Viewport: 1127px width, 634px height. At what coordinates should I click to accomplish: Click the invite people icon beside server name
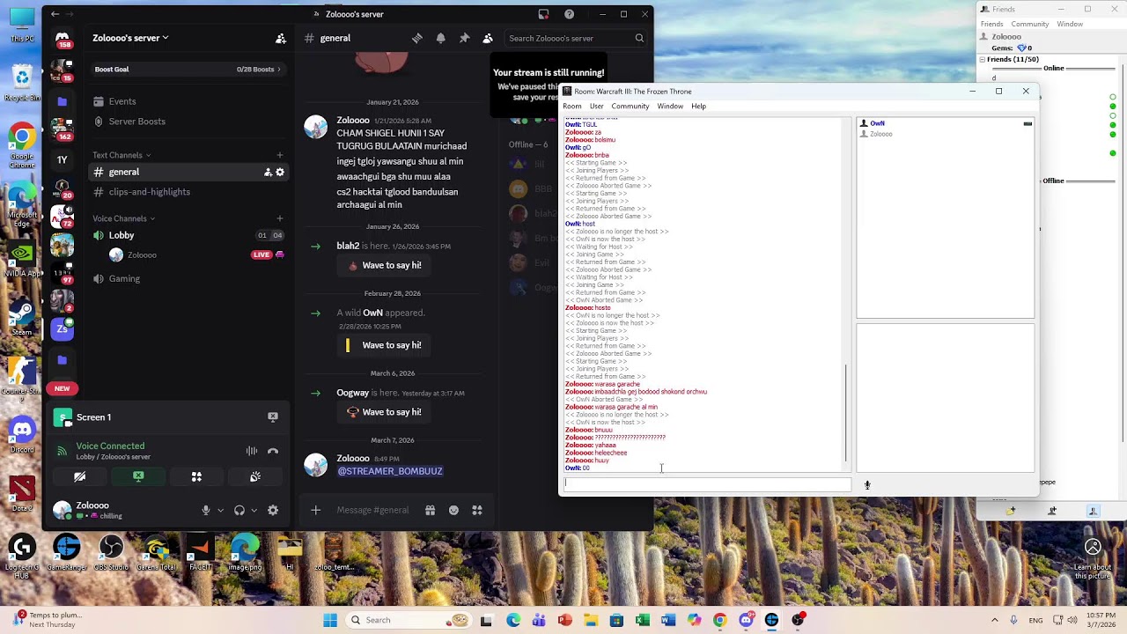281,38
